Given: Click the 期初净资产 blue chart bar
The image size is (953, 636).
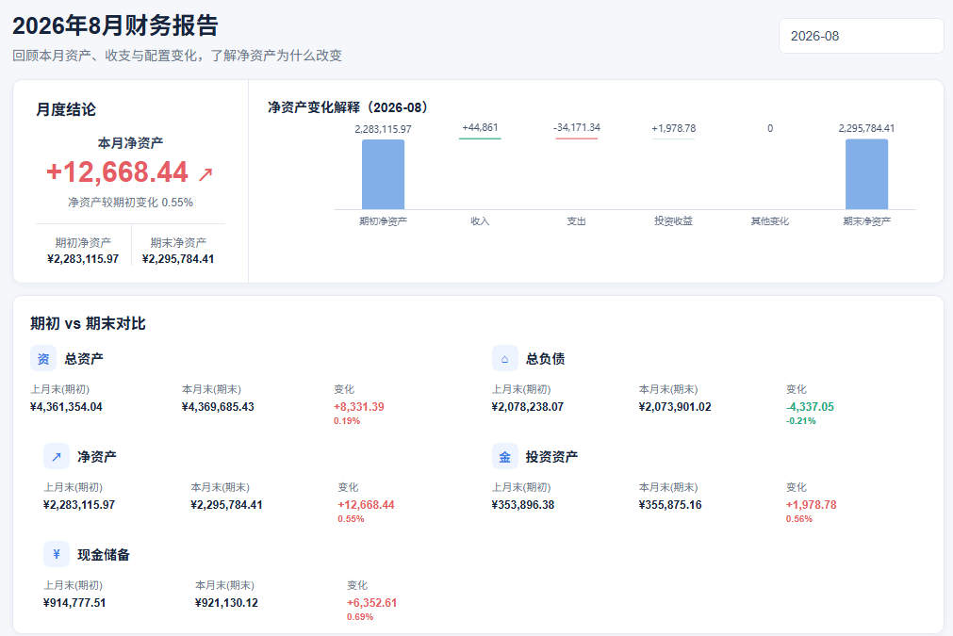Looking at the screenshot, I should (383, 174).
